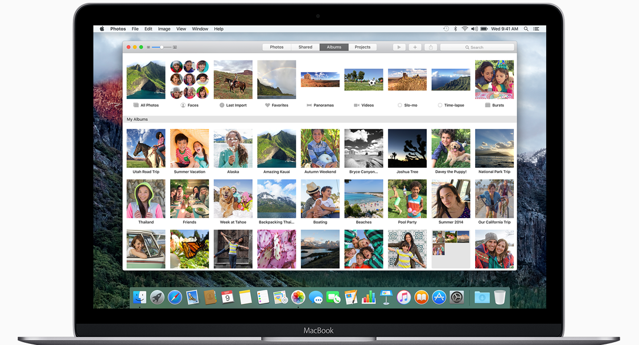
Task: Open the Help menu
Action: 219,29
